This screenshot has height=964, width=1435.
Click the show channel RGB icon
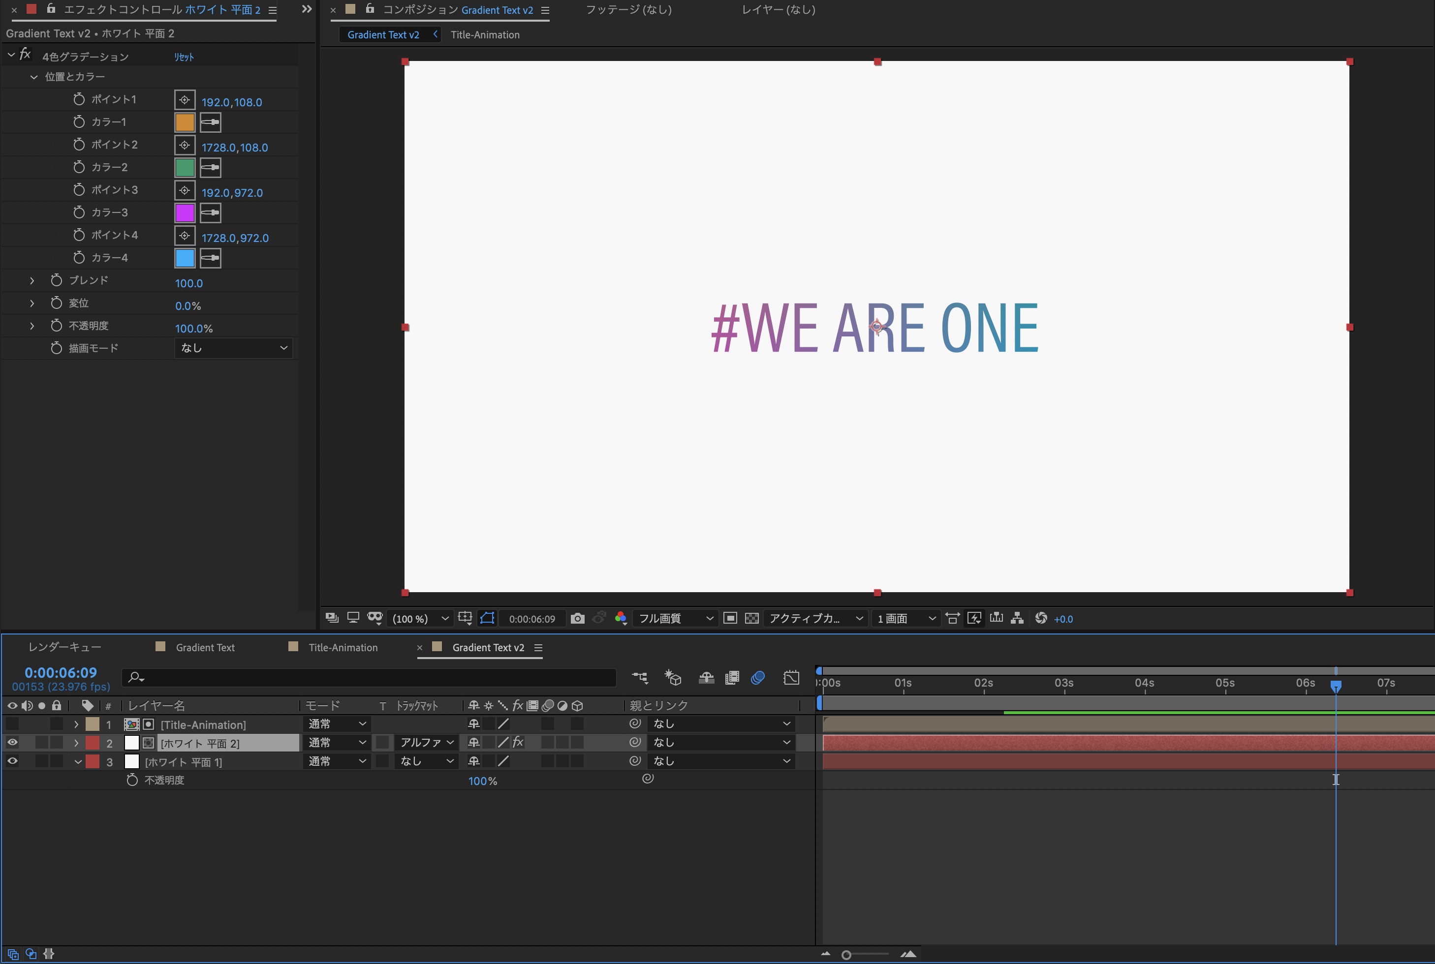[621, 619]
